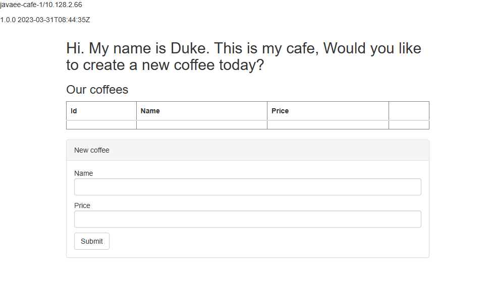492x281 pixels.
Task: Select the Price column header in table
Action: [x=280, y=111]
